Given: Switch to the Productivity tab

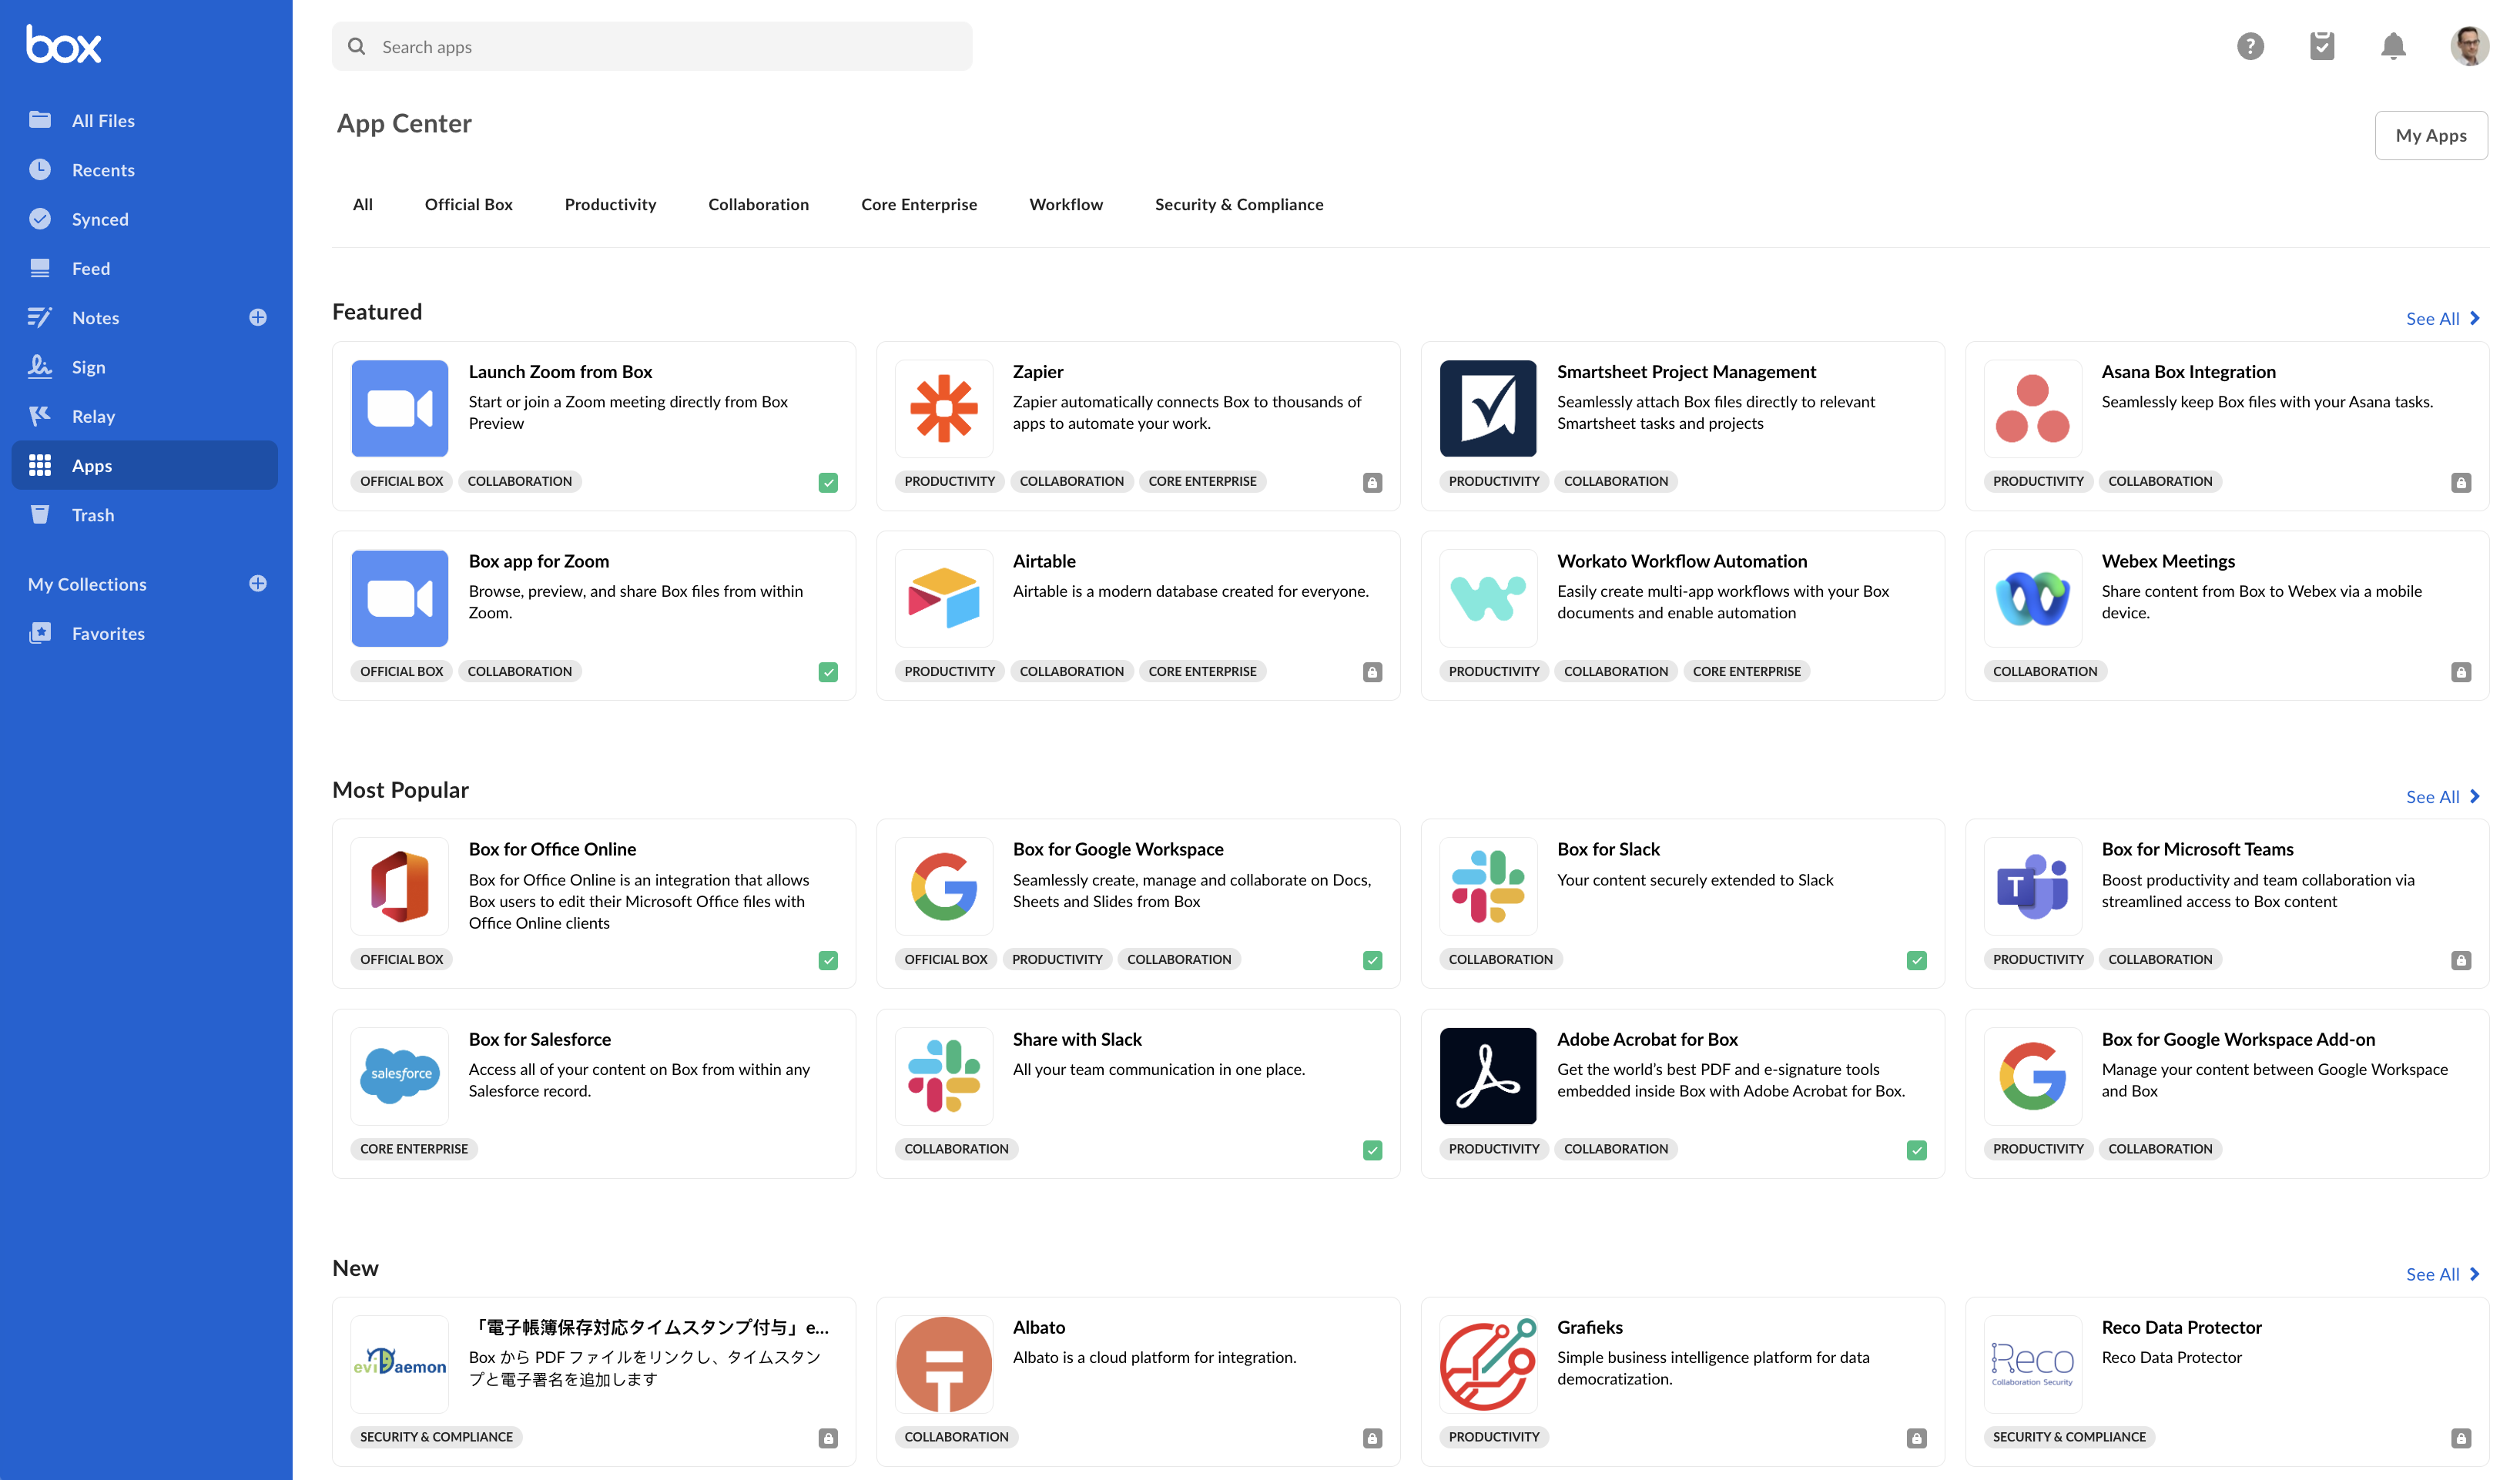Looking at the screenshot, I should pyautogui.click(x=610, y=204).
